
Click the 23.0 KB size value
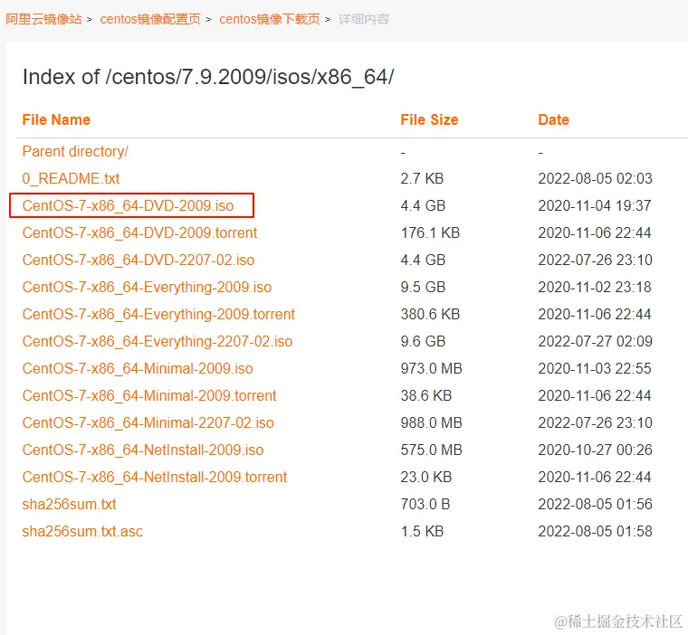[x=426, y=477]
